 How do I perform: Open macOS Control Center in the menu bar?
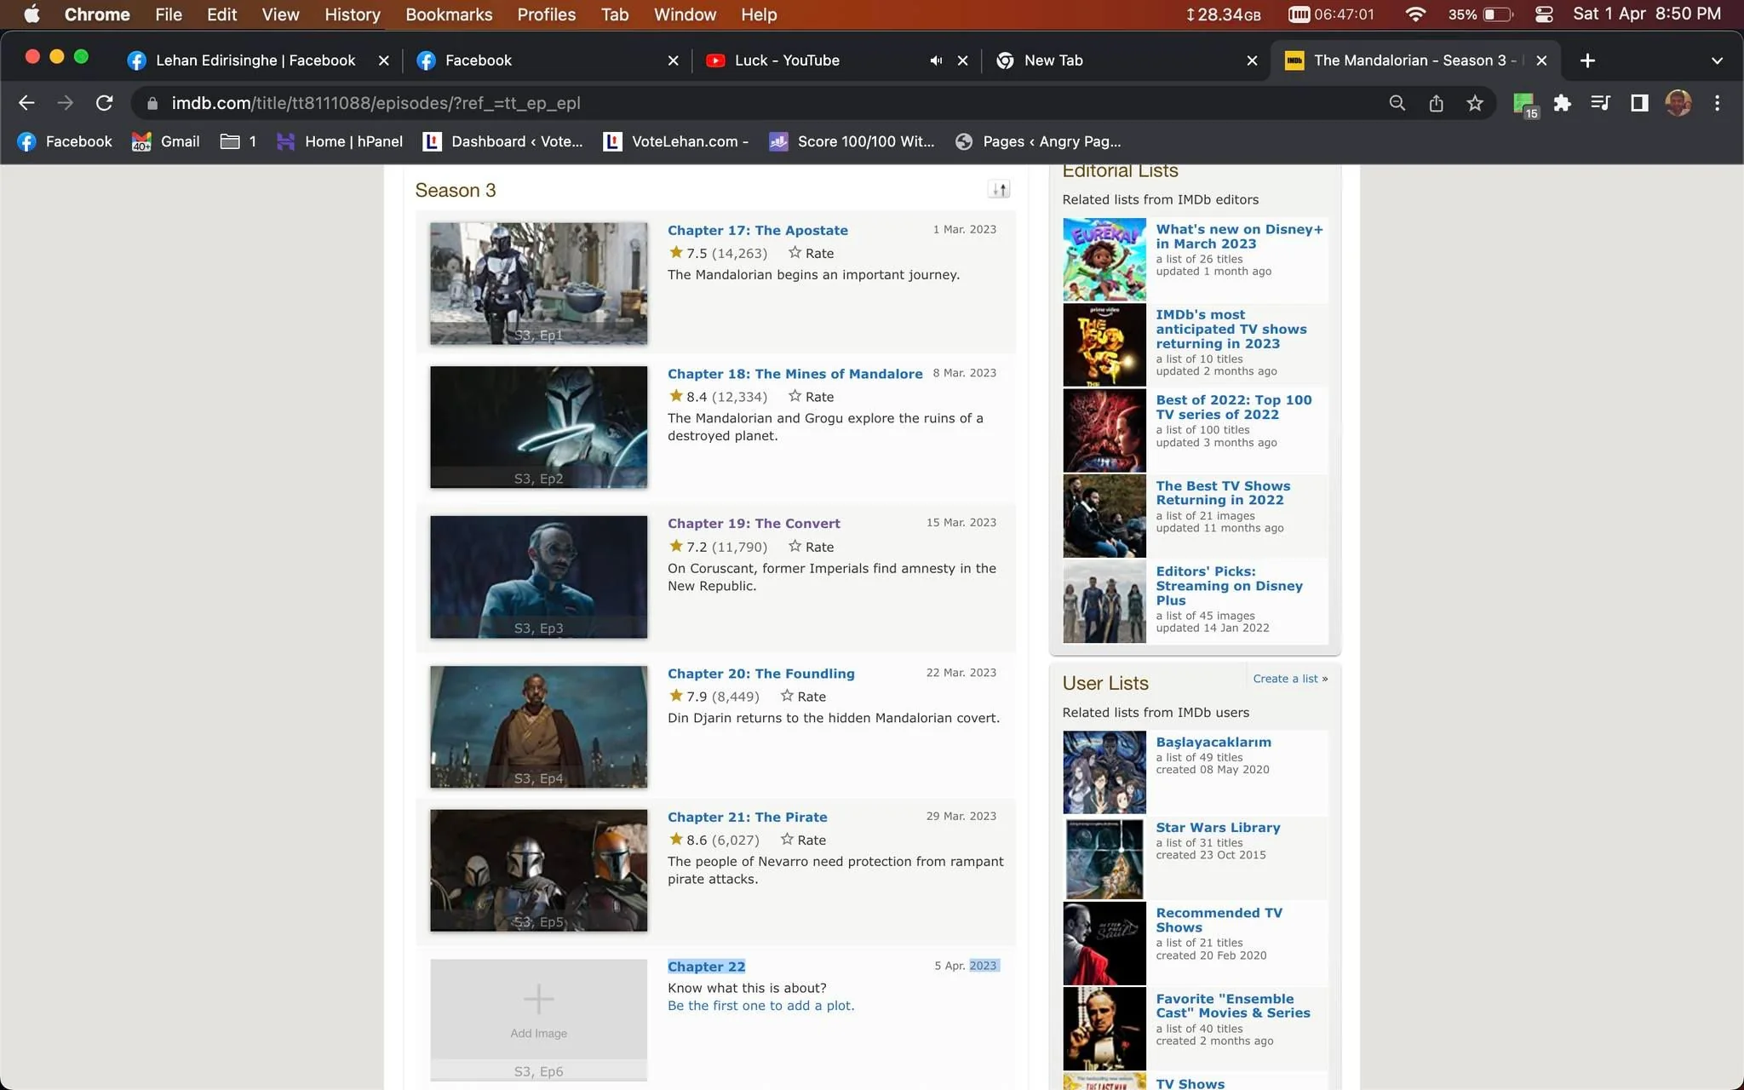point(1544,14)
